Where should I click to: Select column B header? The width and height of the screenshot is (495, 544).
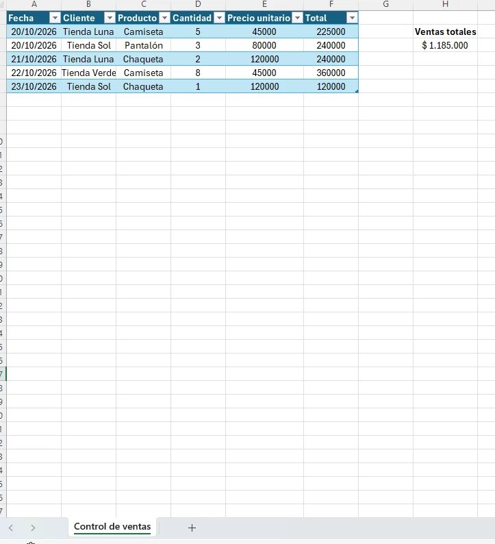pyautogui.click(x=89, y=4)
